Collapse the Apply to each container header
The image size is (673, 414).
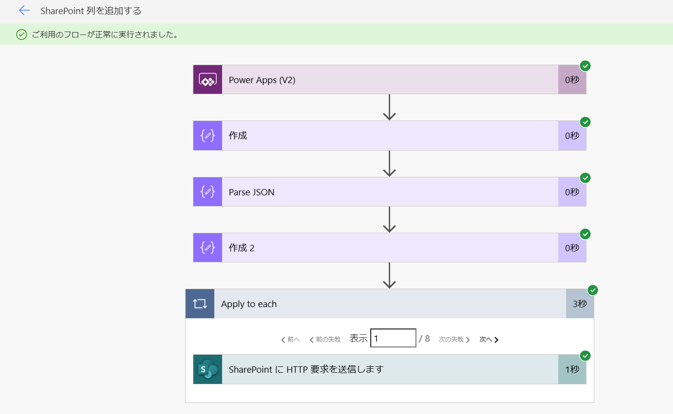point(390,304)
